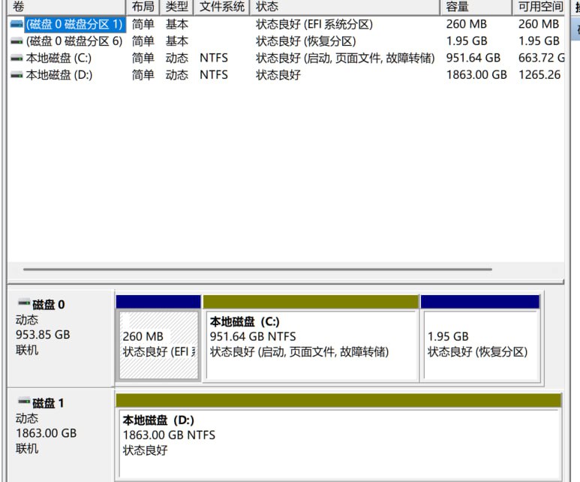This screenshot has height=482, width=580.
Task: Click the 953.85 GB size under 磁盘 0
Action: (43, 335)
